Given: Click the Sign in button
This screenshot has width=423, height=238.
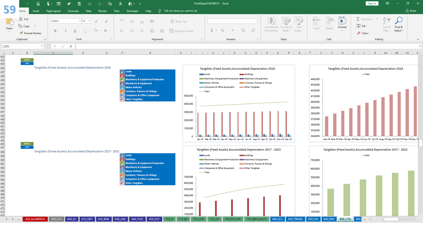Looking at the screenshot, I should tap(372, 3).
